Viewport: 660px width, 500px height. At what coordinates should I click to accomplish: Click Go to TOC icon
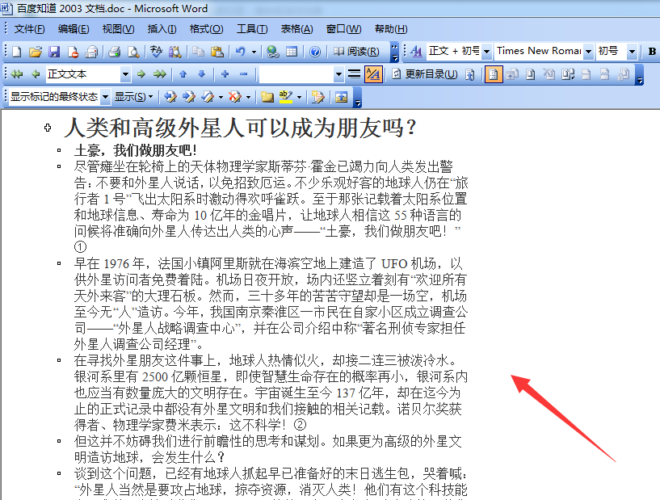tap(469, 74)
